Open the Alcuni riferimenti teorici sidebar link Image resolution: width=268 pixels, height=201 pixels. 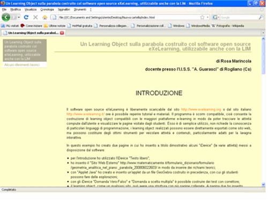[x=22, y=65]
